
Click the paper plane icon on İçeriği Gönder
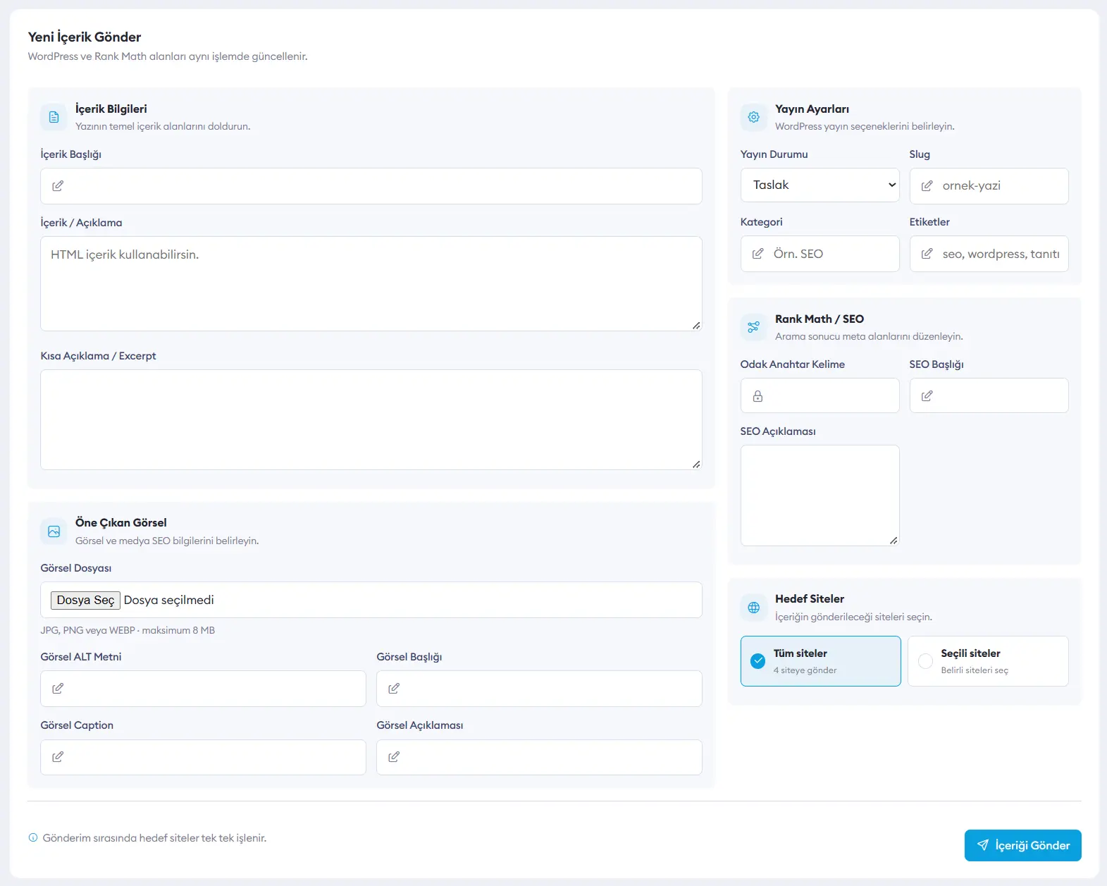(983, 845)
